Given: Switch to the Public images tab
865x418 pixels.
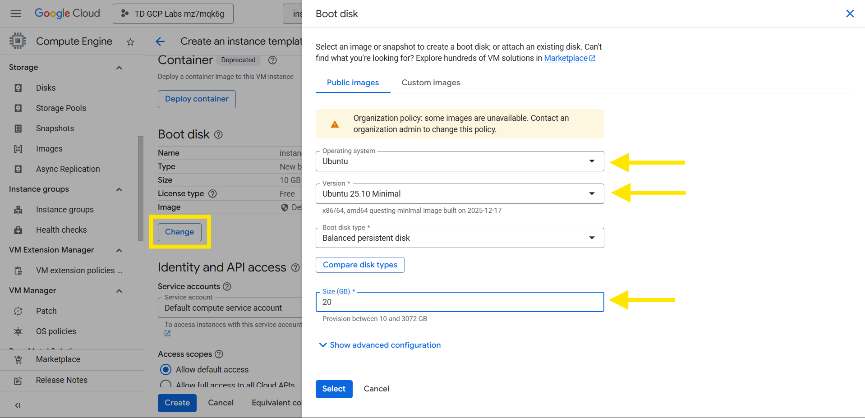Looking at the screenshot, I should click(353, 83).
